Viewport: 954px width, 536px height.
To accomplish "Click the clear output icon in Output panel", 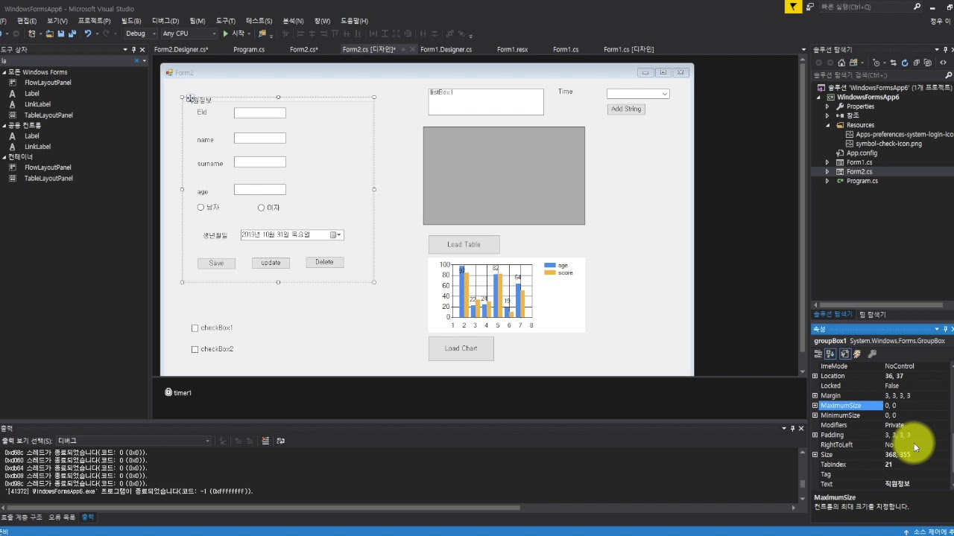I will click(265, 441).
